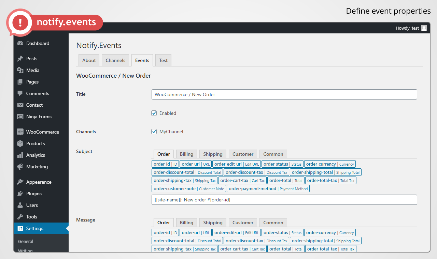Insert order-url tag in Message
This screenshot has height=259, width=437.
(x=196, y=233)
